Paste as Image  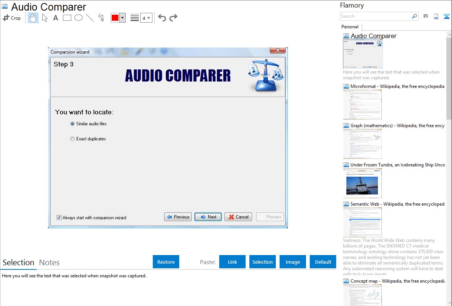tap(292, 262)
